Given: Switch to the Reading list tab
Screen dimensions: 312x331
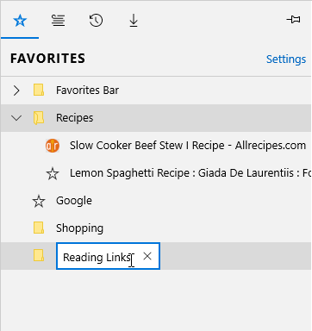Looking at the screenshot, I should click(58, 21).
